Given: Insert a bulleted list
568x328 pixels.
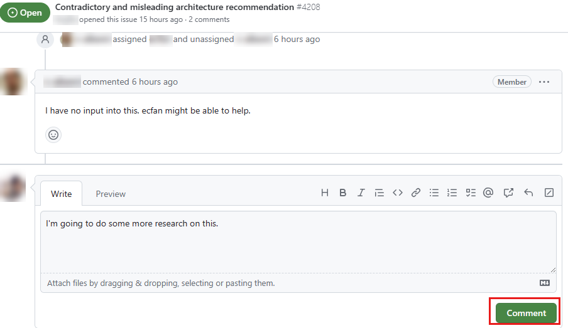Looking at the screenshot, I should click(434, 193).
